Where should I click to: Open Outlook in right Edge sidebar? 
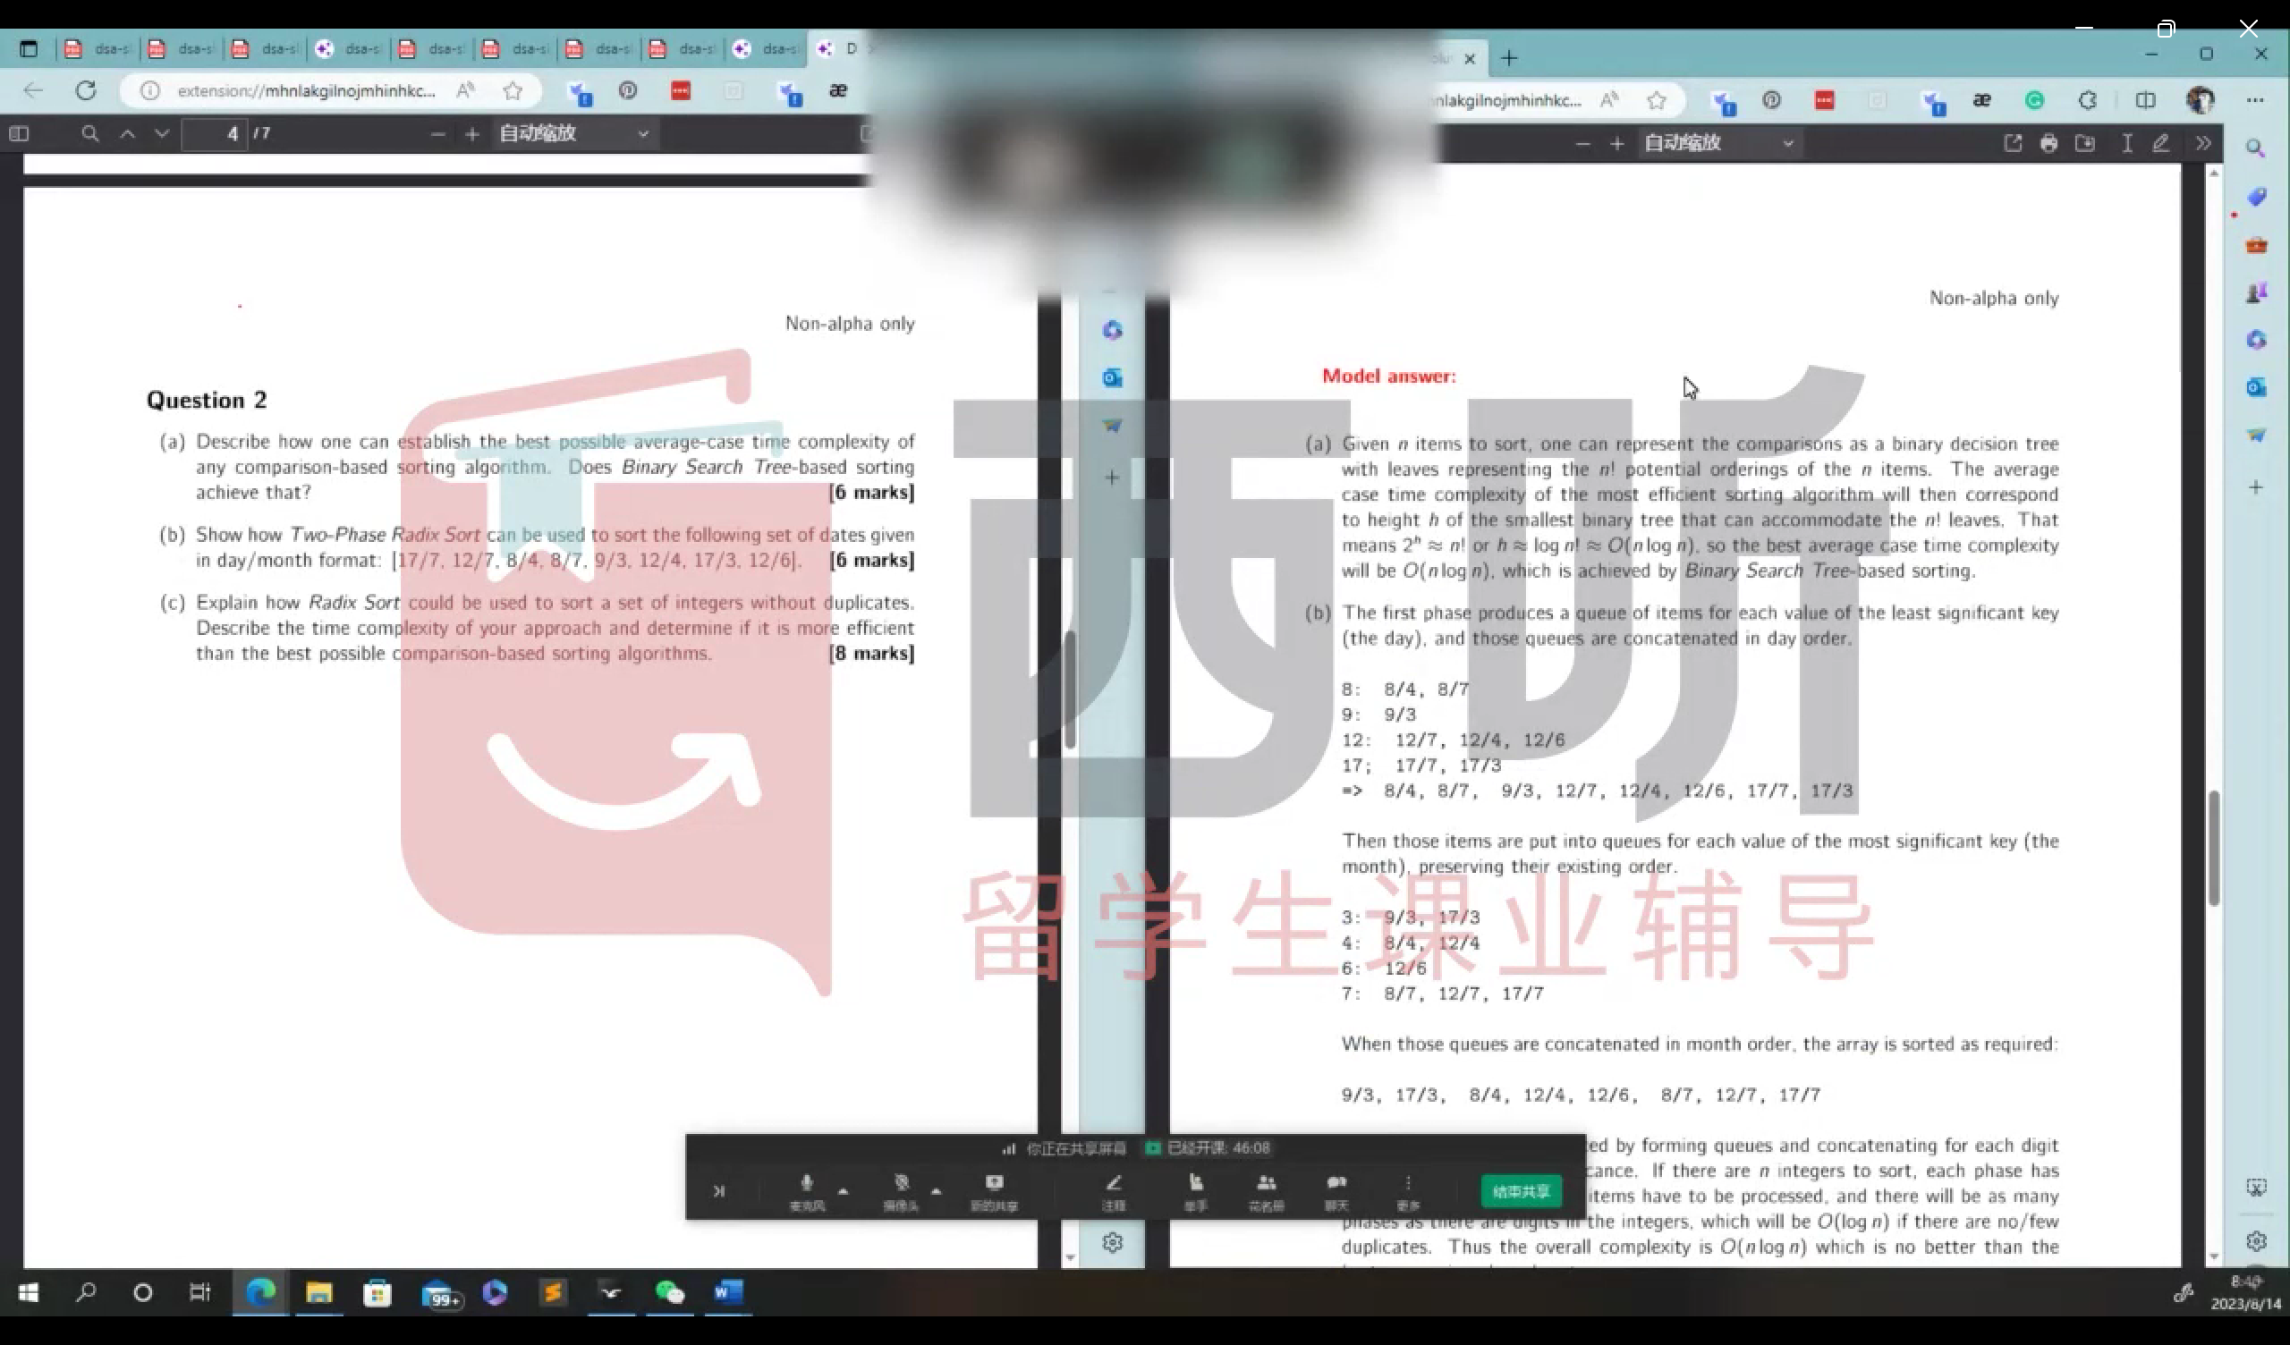pyautogui.click(x=2256, y=387)
